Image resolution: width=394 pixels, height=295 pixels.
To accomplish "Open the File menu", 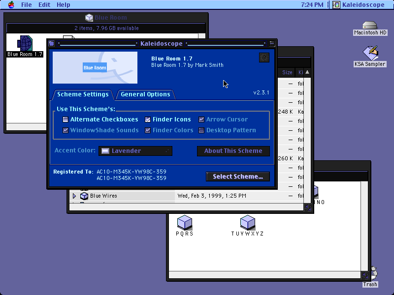I will (x=27, y=4).
